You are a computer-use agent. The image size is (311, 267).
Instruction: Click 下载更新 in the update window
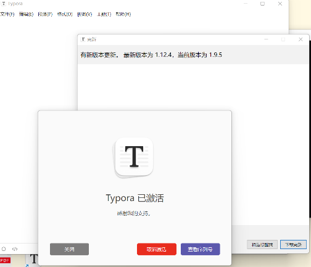[293, 245]
